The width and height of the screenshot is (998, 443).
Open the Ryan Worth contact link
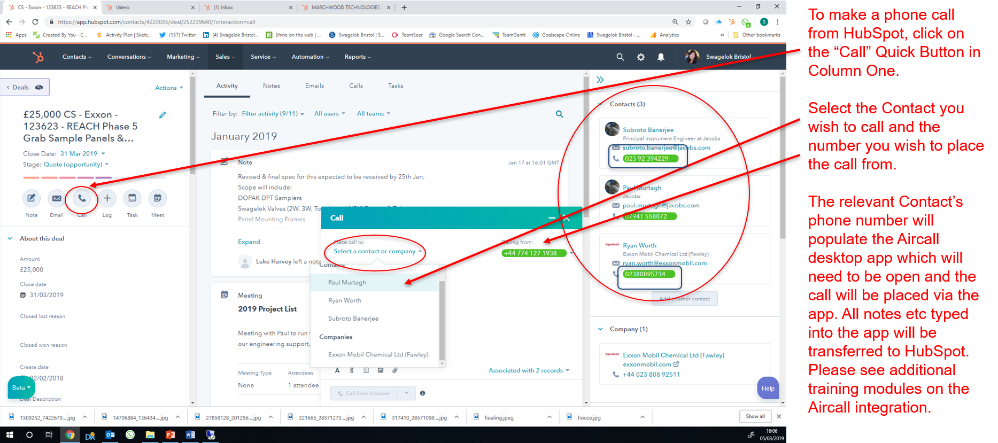[639, 246]
